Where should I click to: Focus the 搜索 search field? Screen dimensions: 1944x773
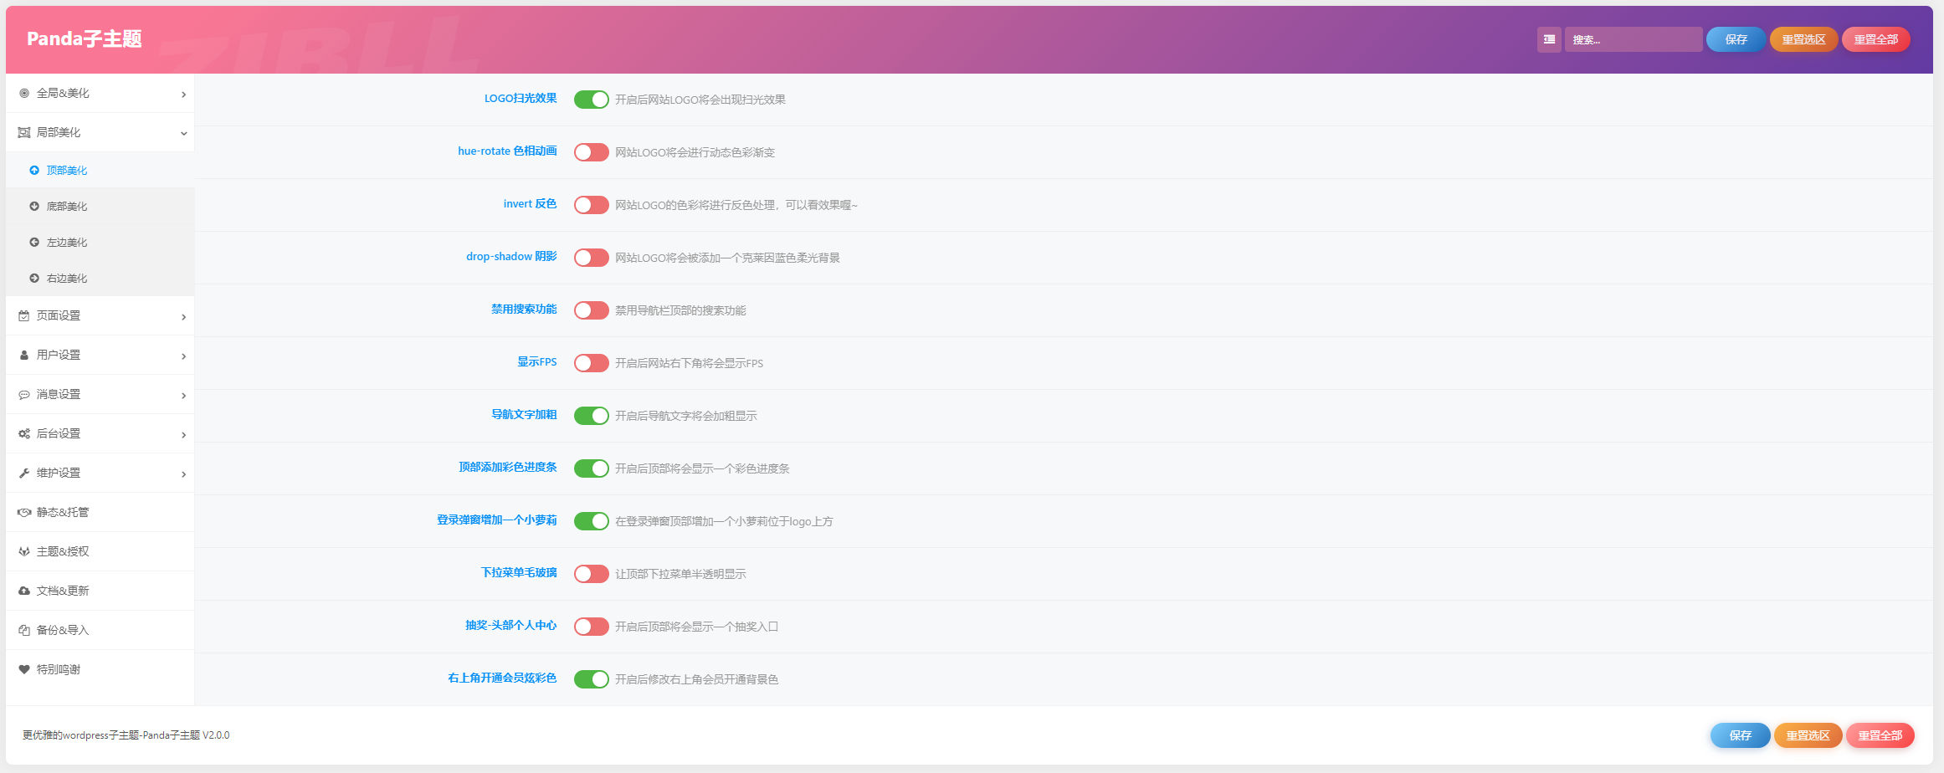pos(1634,39)
